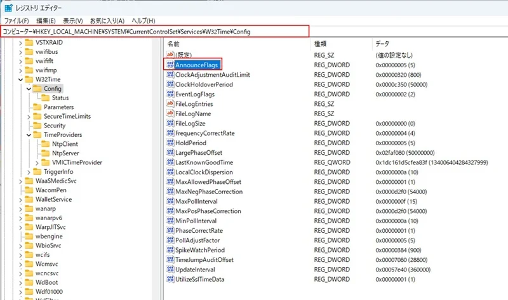This screenshot has height=300, width=508.
Task: Select the WacomPen key
Action: 51,190
